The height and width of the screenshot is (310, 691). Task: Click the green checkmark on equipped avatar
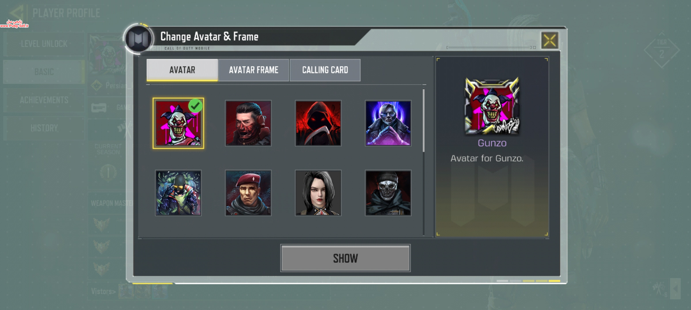195,106
